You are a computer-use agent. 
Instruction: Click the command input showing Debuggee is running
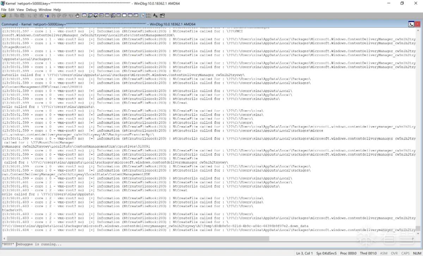coord(219,244)
